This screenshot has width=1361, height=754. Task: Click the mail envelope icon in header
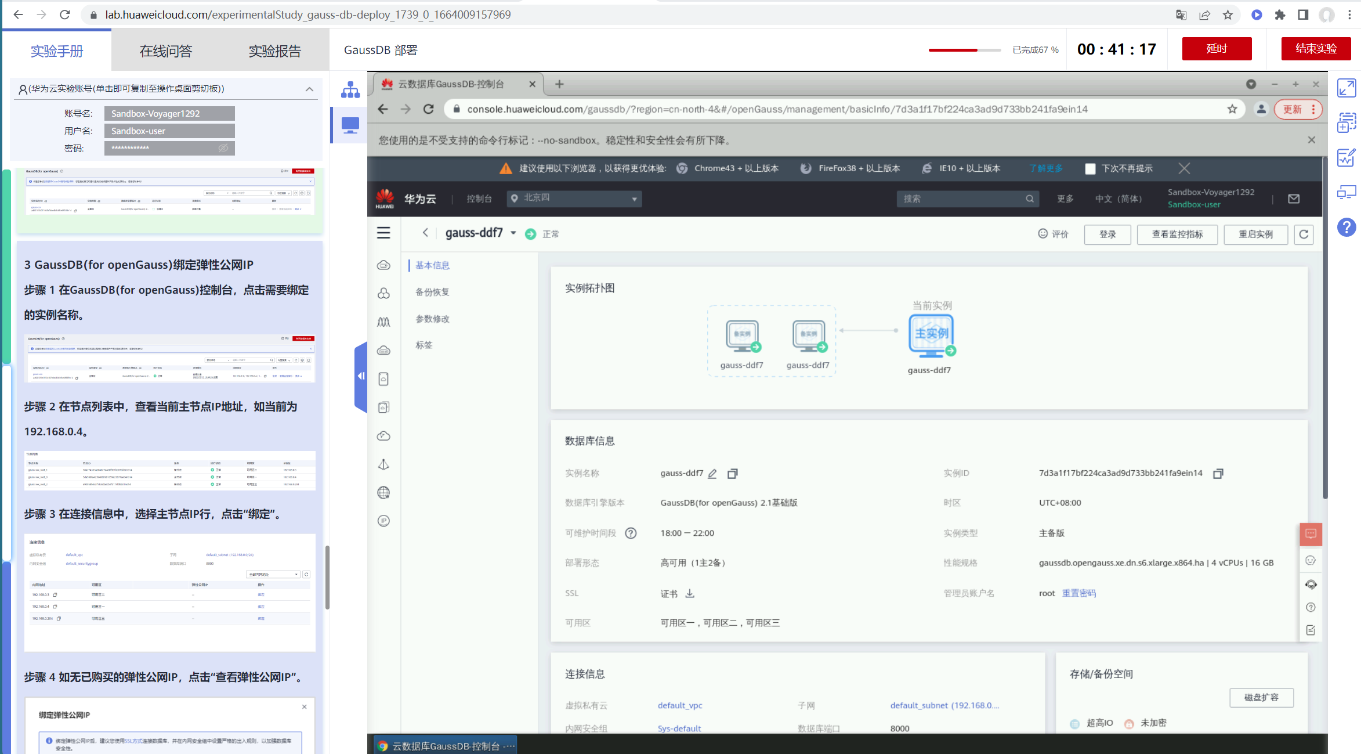[1294, 199]
